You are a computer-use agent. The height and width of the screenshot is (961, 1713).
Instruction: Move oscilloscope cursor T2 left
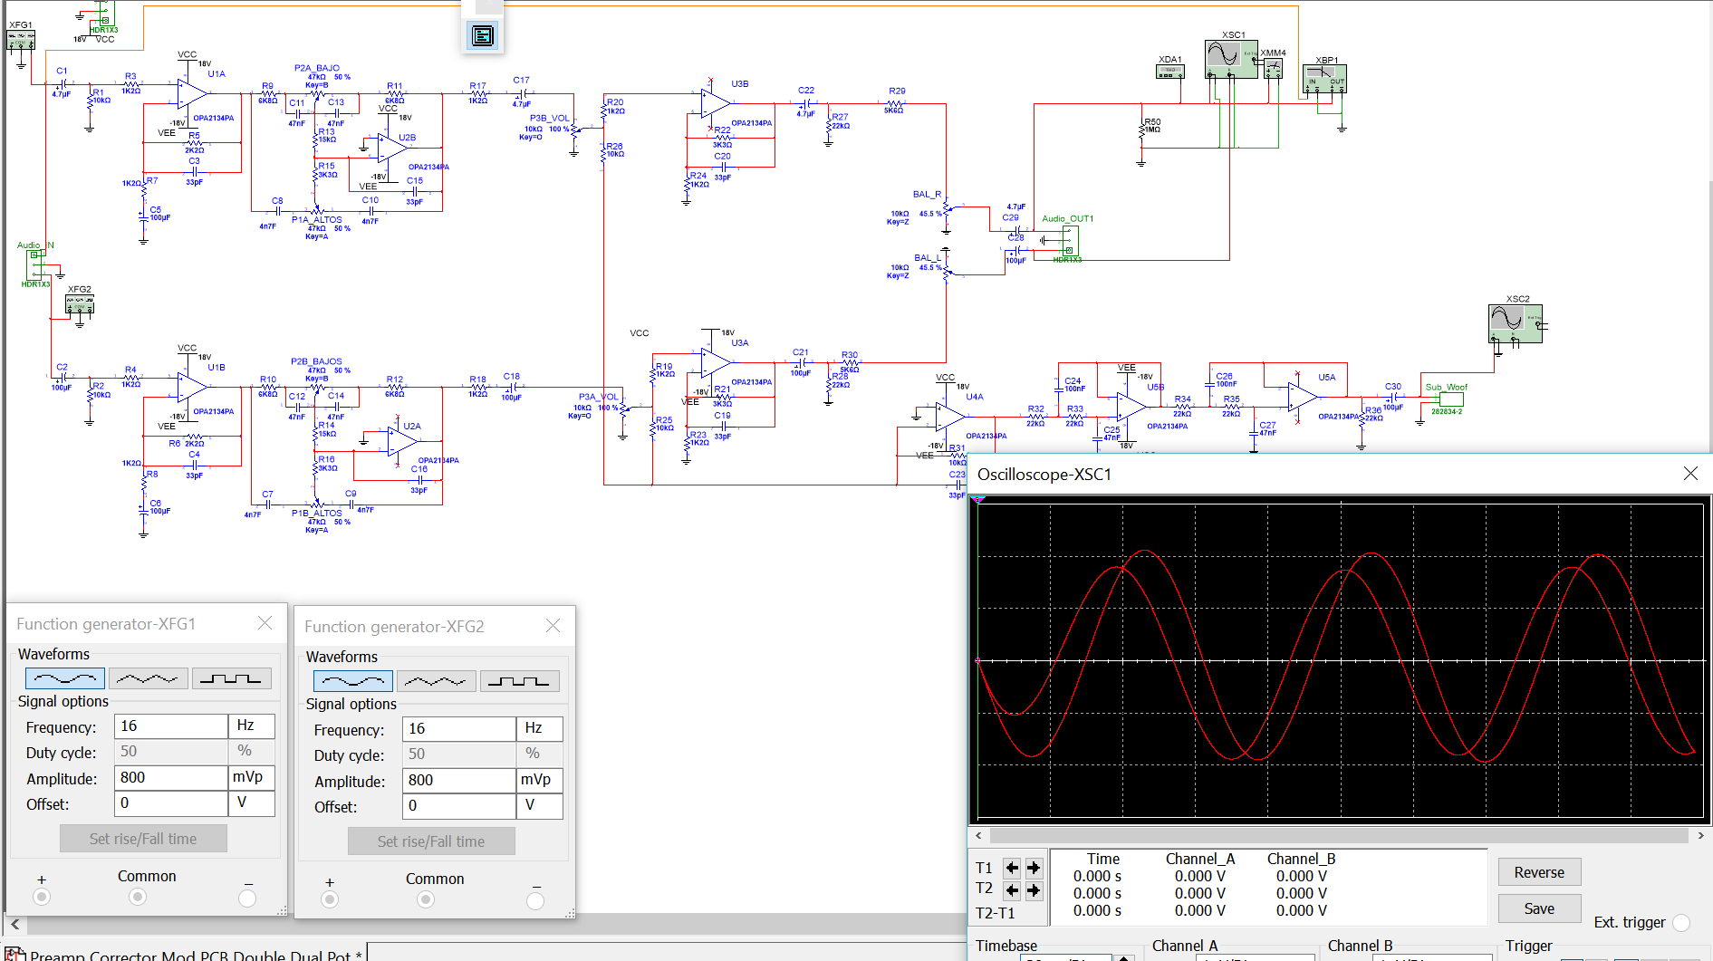[1012, 890]
